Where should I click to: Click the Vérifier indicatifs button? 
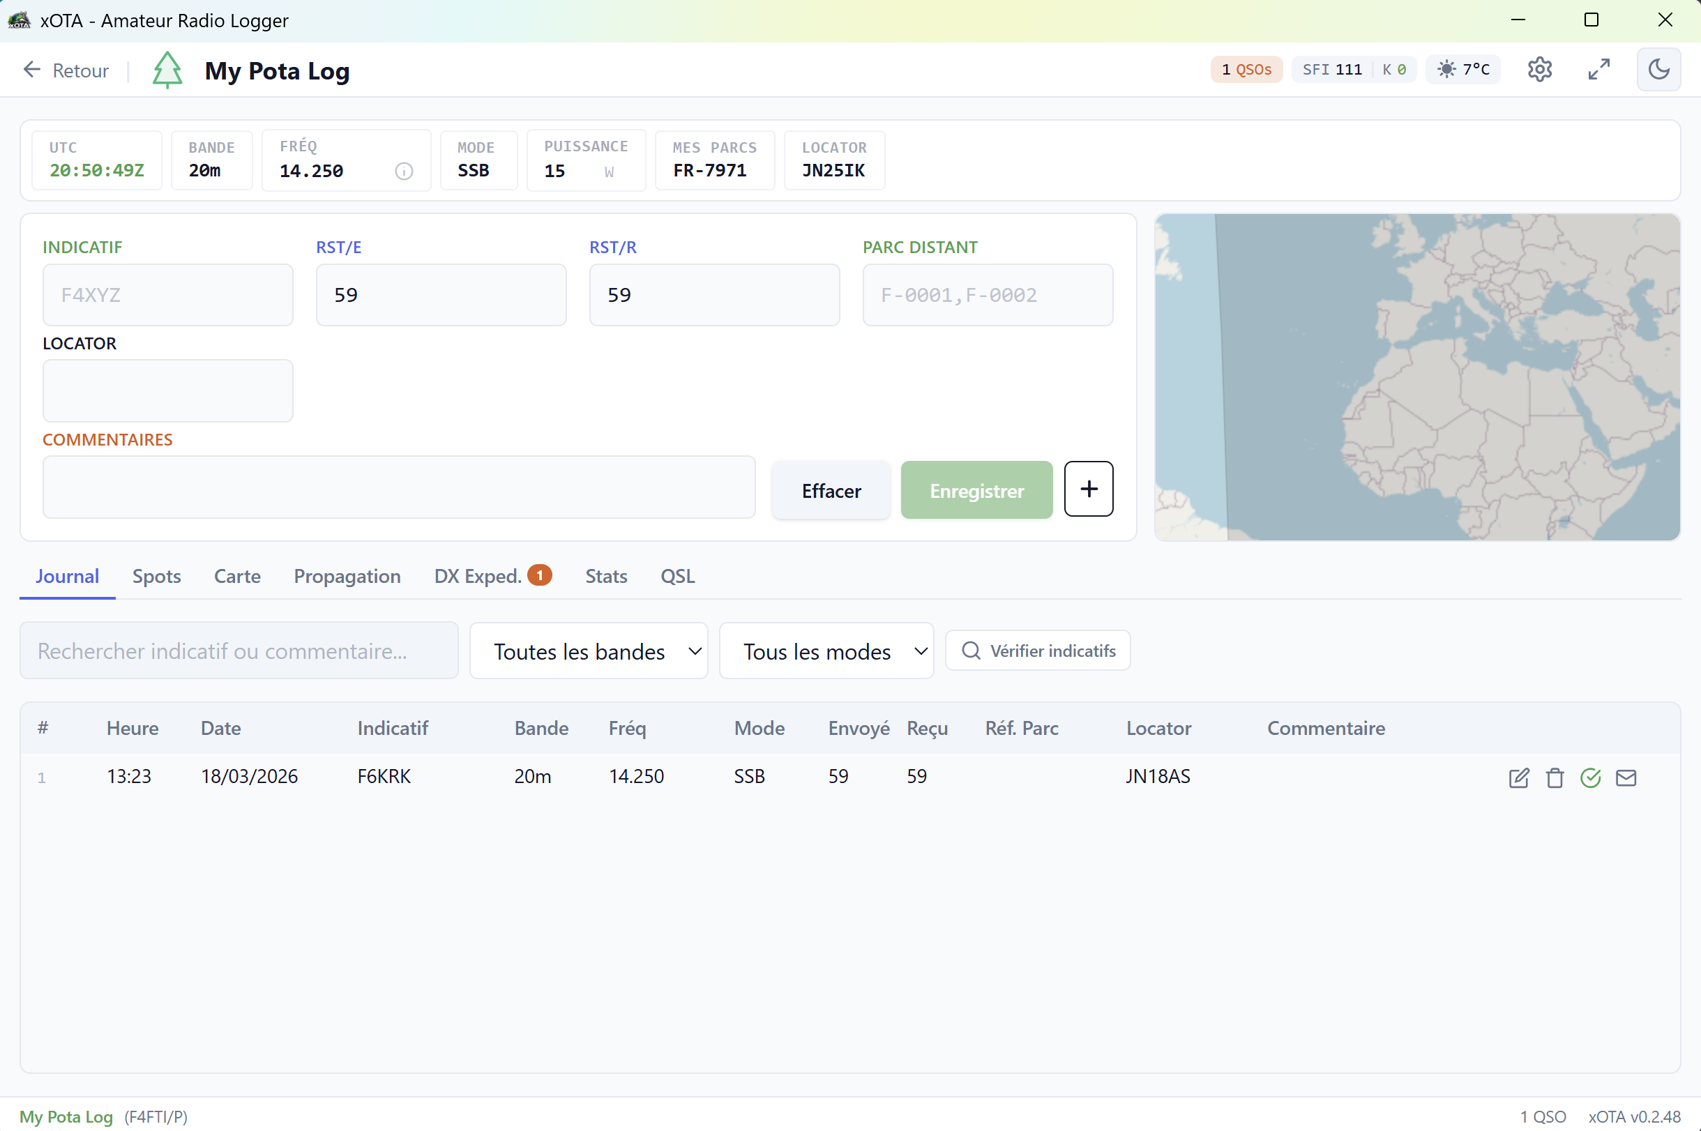point(1037,651)
